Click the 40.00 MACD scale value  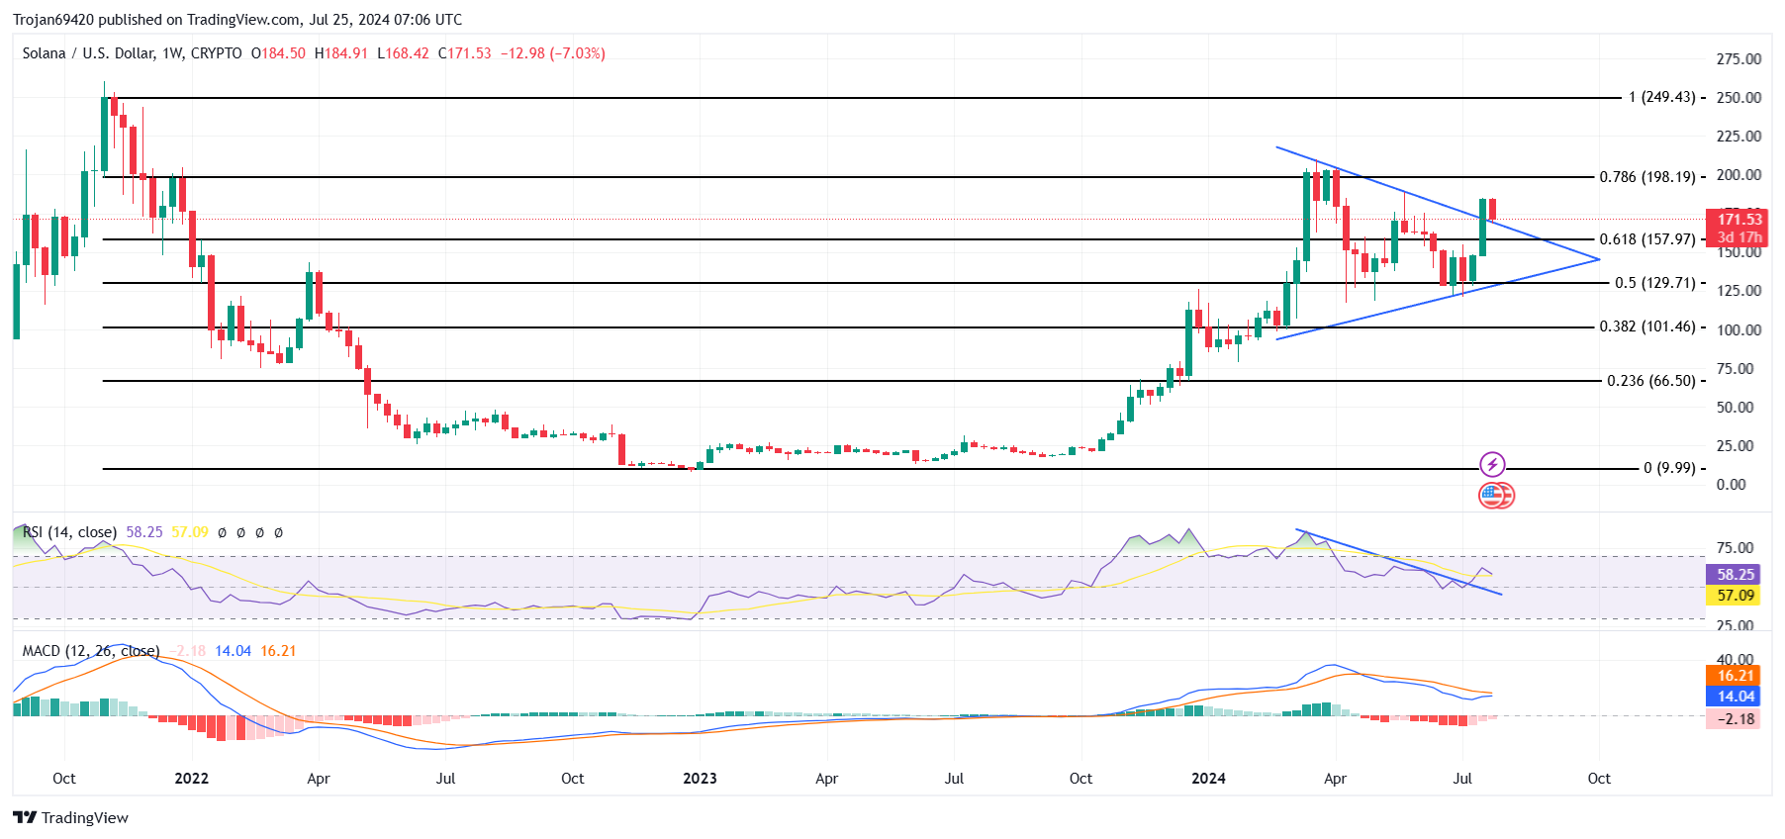point(1736,659)
